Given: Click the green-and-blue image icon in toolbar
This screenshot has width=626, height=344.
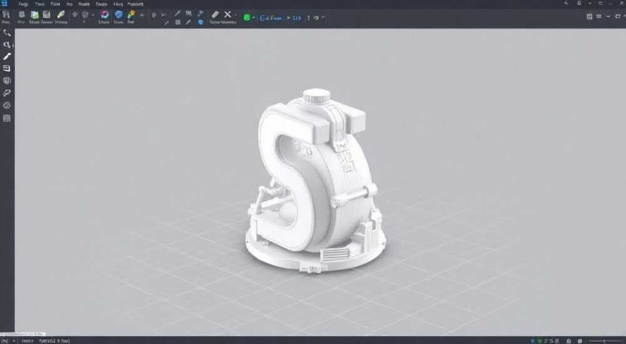Looking at the screenshot, I should tap(34, 15).
